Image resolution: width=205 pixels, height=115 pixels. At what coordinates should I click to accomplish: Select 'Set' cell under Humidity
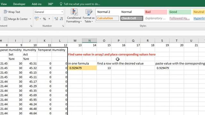pos(15,55)
